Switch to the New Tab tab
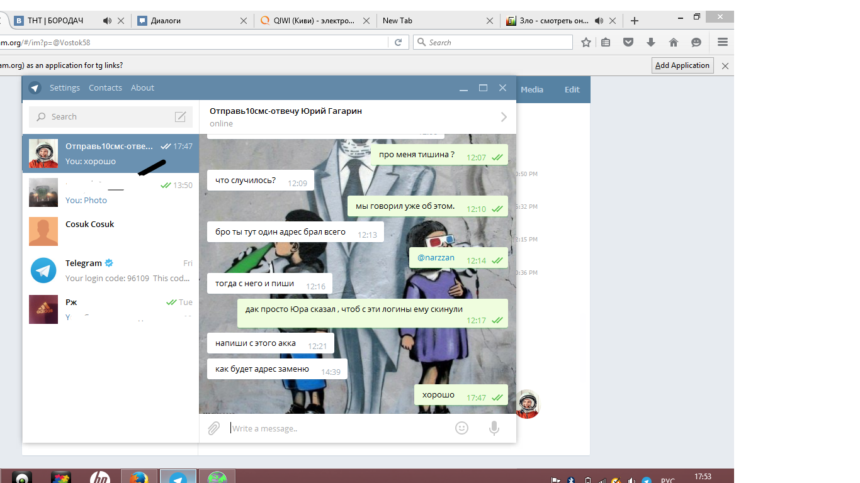860x483 pixels. pos(439,21)
